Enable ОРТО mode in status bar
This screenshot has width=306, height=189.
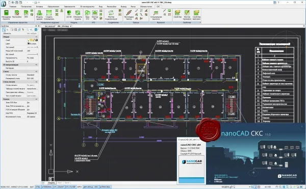79,187
